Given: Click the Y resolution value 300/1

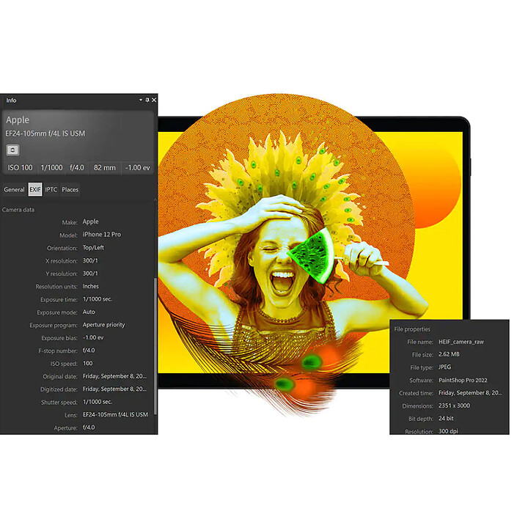Looking at the screenshot, I should pyautogui.click(x=90, y=274).
